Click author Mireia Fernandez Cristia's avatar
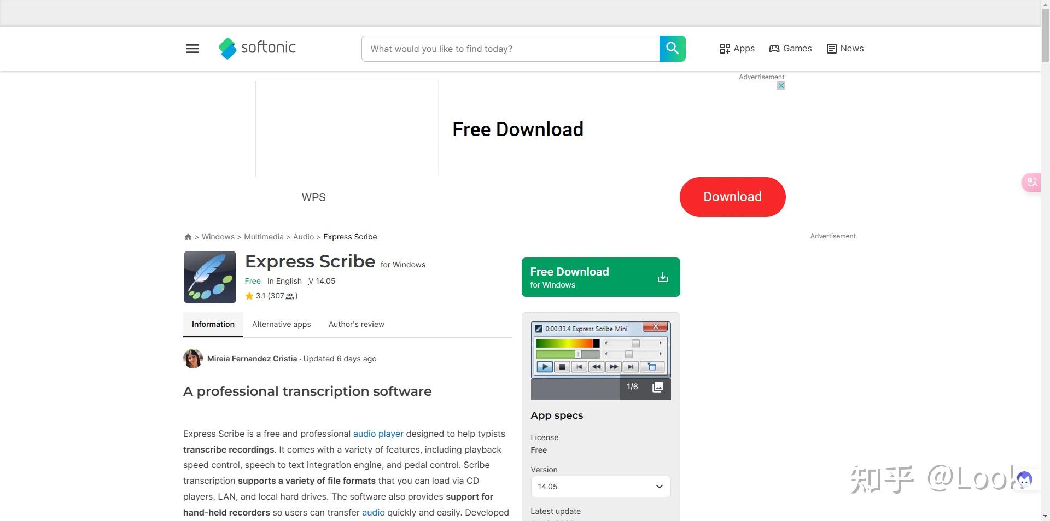 tap(193, 359)
